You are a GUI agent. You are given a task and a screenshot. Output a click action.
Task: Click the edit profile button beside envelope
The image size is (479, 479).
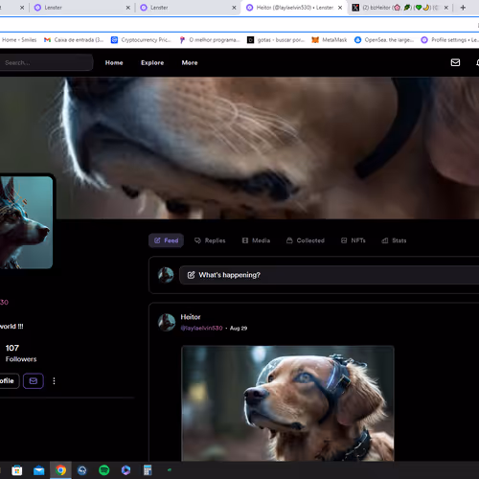(x=10, y=381)
